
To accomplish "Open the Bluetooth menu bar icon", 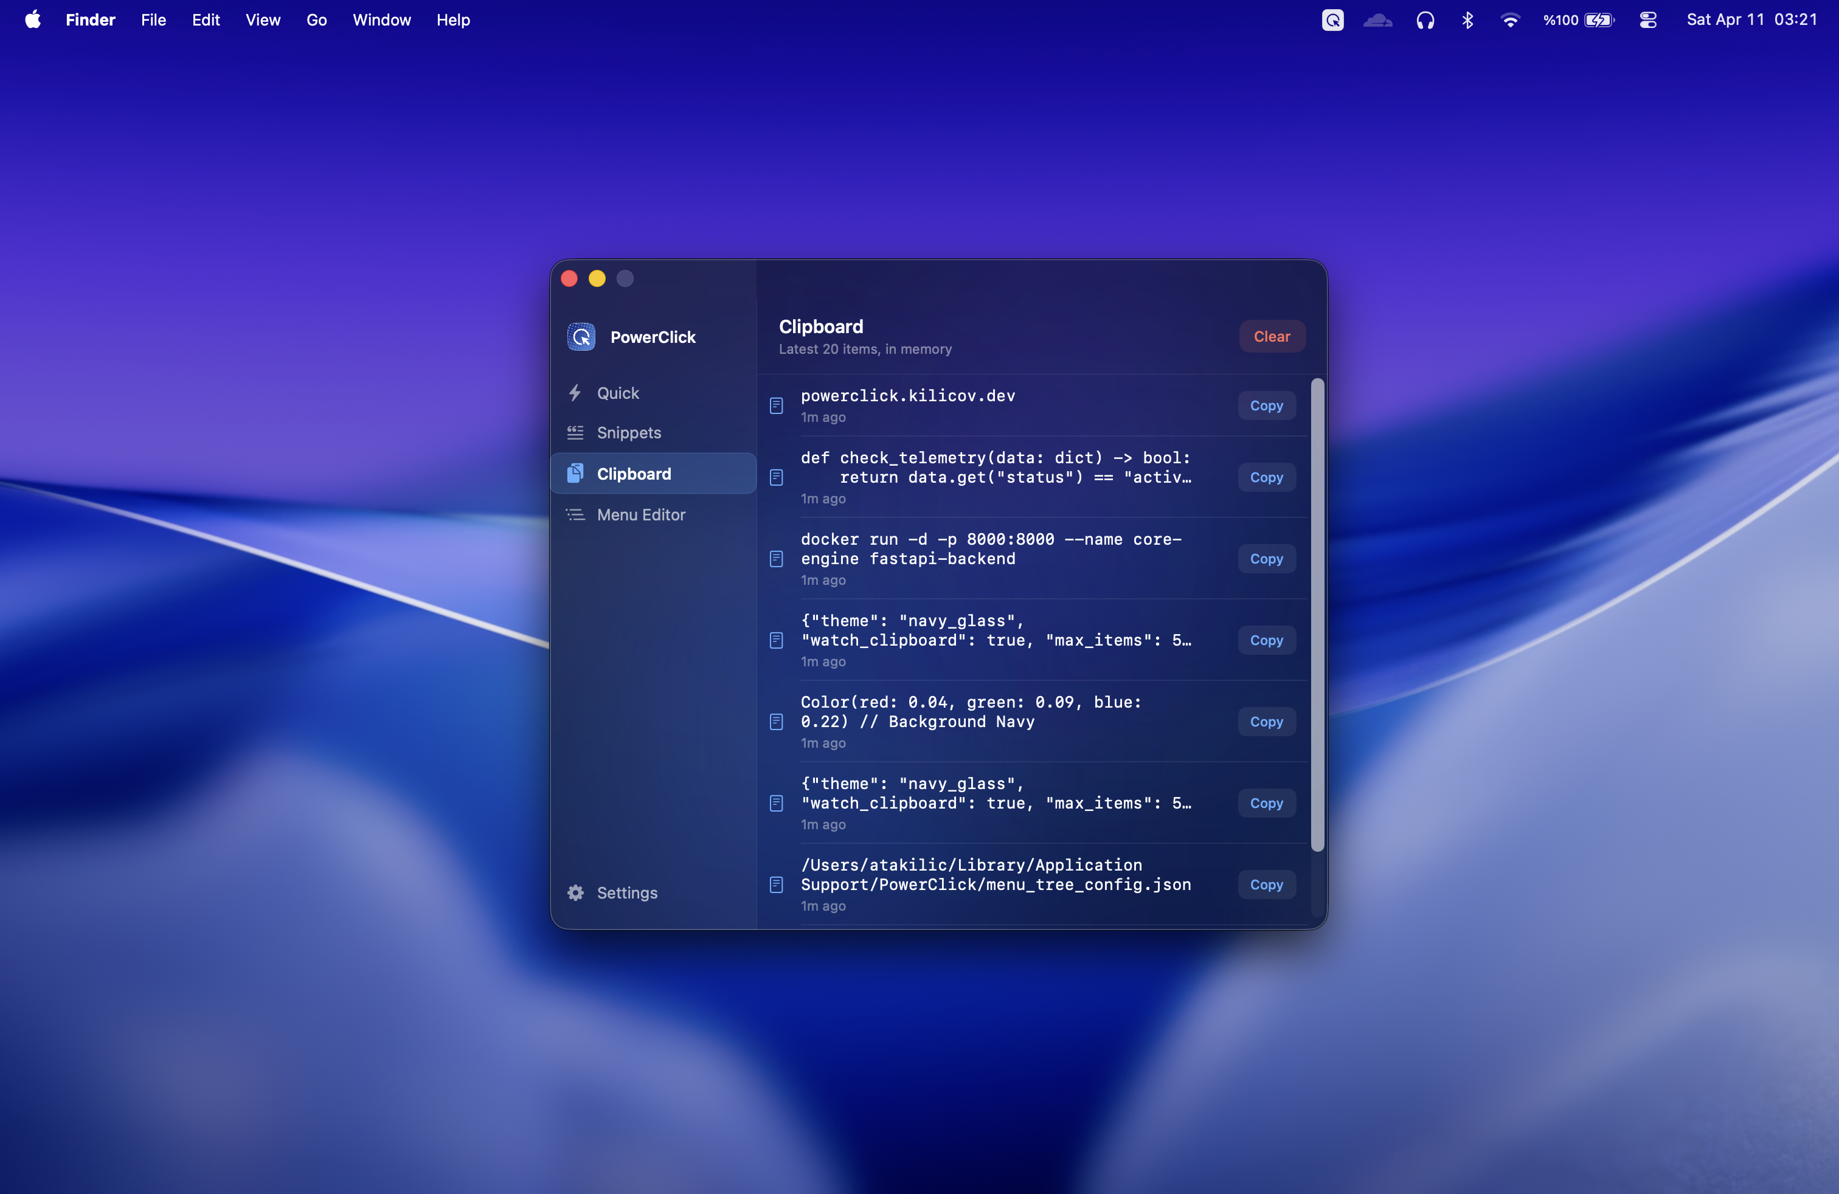I will click(x=1467, y=20).
